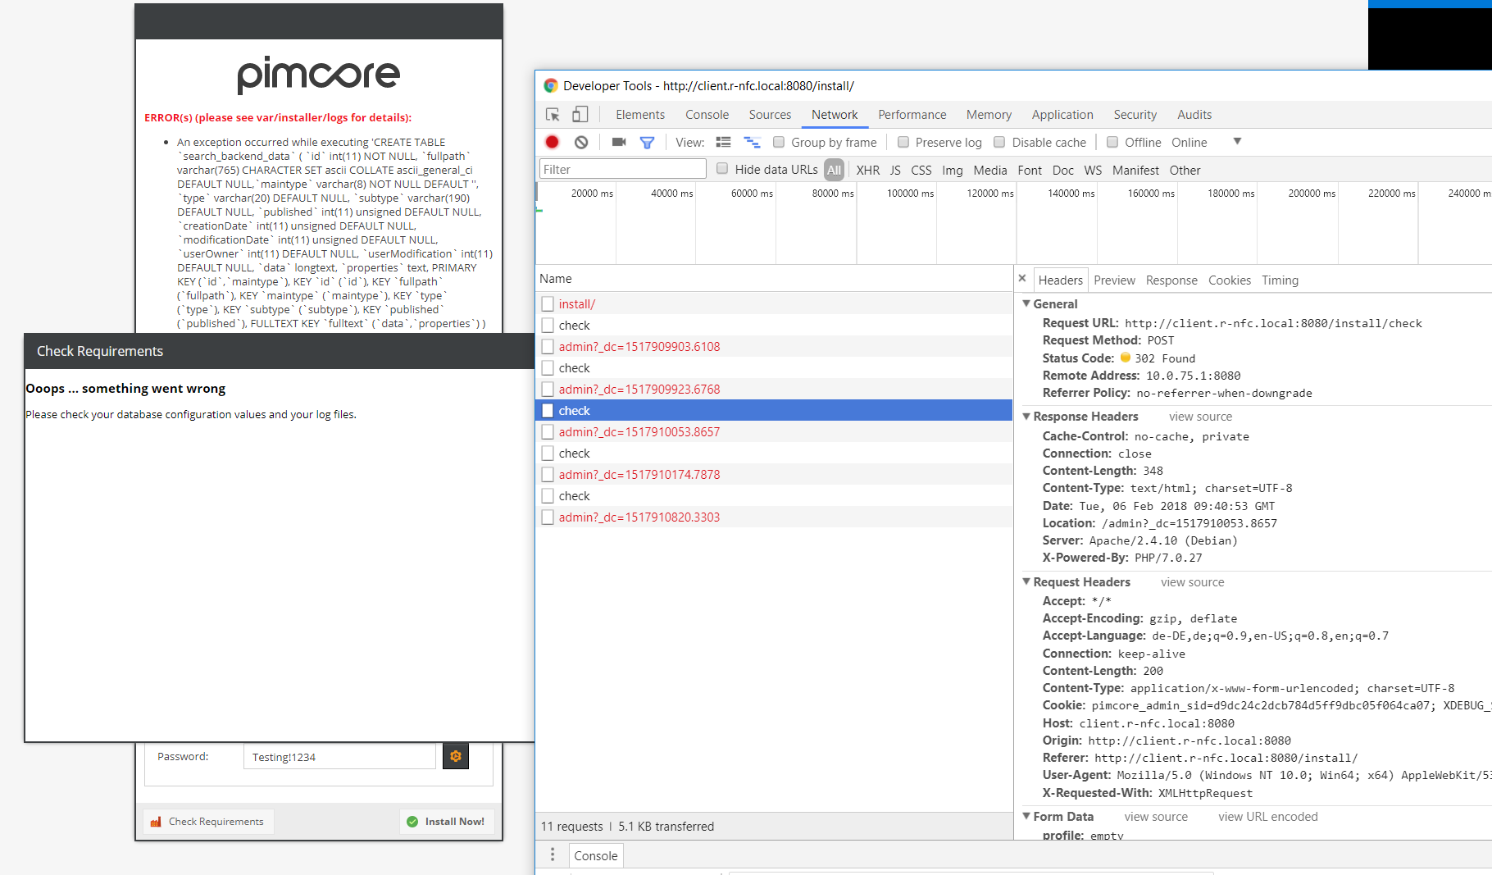
Task: Open the network throttling dropdown next to Online
Action: 1236,141
